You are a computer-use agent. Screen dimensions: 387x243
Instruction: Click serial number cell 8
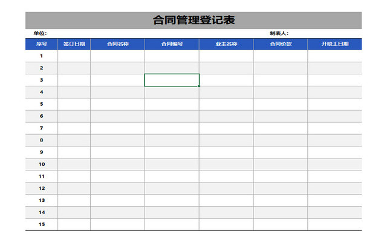(x=42, y=140)
